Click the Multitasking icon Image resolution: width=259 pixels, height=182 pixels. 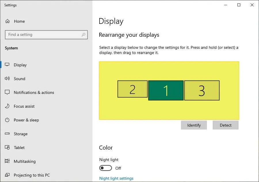(x=7, y=161)
